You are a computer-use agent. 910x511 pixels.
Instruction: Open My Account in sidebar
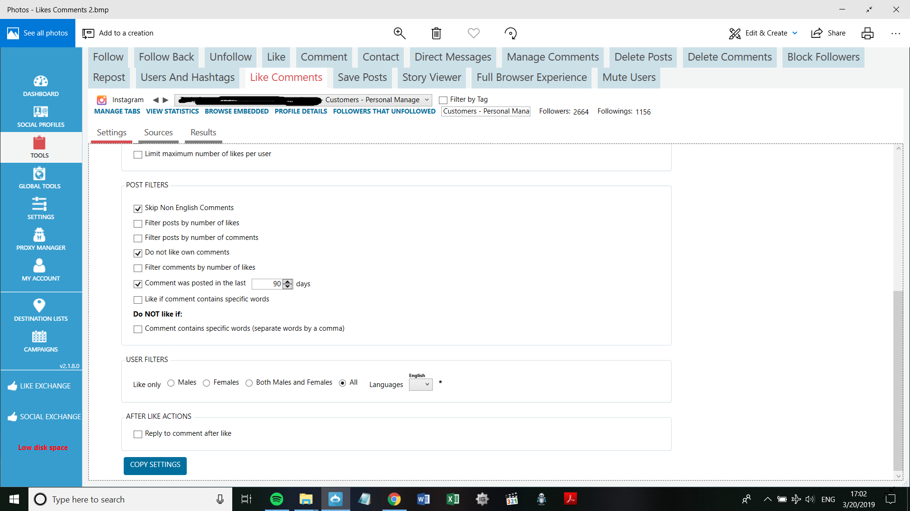click(40, 270)
